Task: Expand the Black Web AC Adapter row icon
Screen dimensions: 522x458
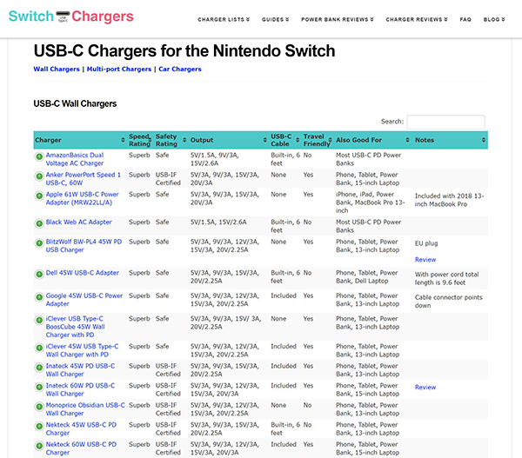Action: [x=39, y=222]
